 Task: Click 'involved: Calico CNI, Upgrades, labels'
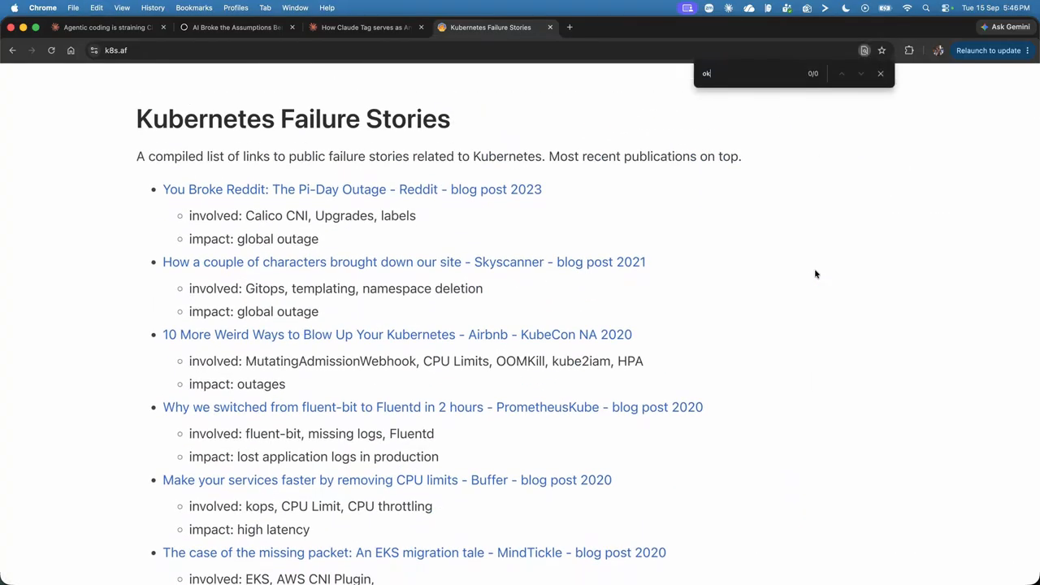302,215
